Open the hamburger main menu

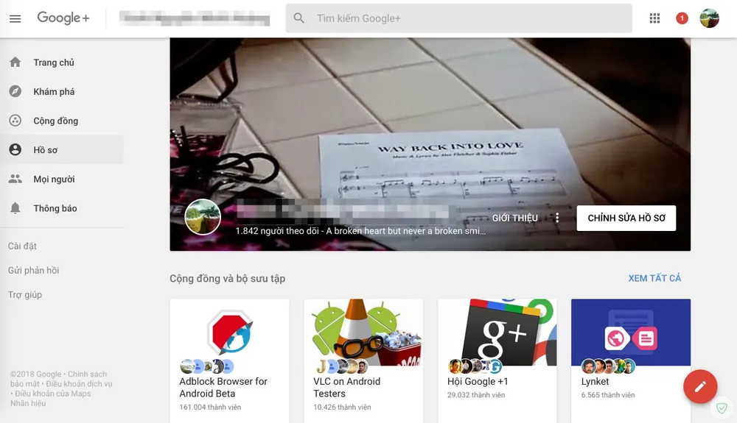[15, 18]
